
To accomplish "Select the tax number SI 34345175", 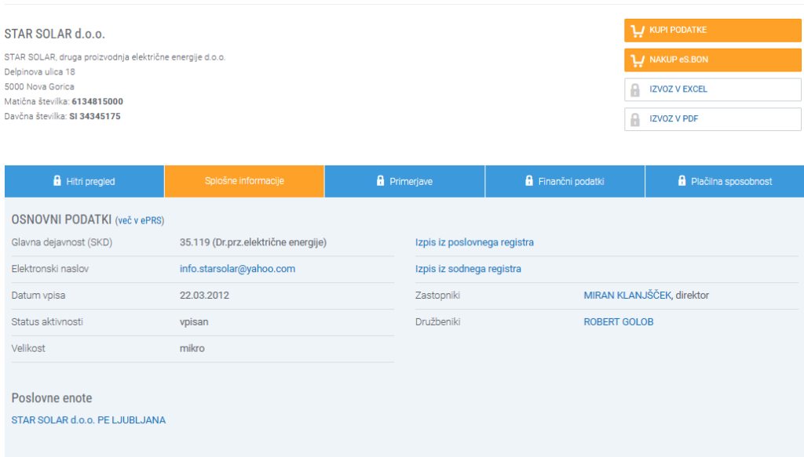I will coord(95,116).
